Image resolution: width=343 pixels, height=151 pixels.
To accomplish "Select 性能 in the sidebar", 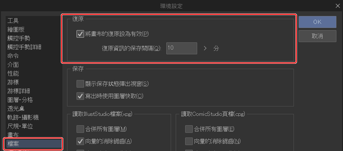I will coord(13,73).
